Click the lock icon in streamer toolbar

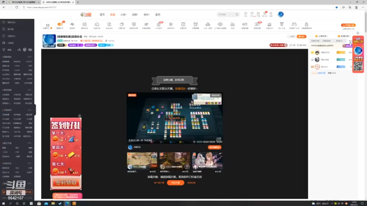click(x=306, y=24)
